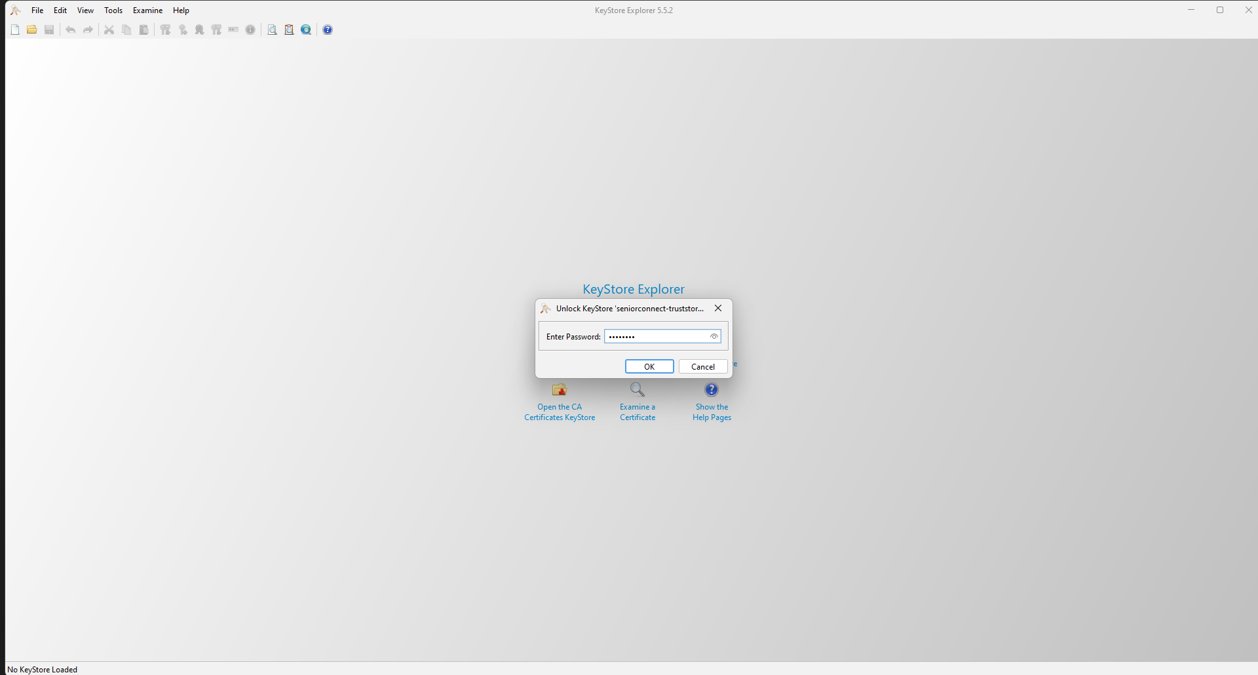
Task: Click the 'No KeyStore Loaded' status text
Action: click(x=43, y=670)
